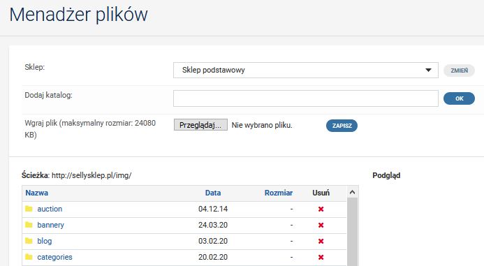Open the Sklep podstawowy shop dropdown
The height and width of the screenshot is (266, 484).
point(306,70)
